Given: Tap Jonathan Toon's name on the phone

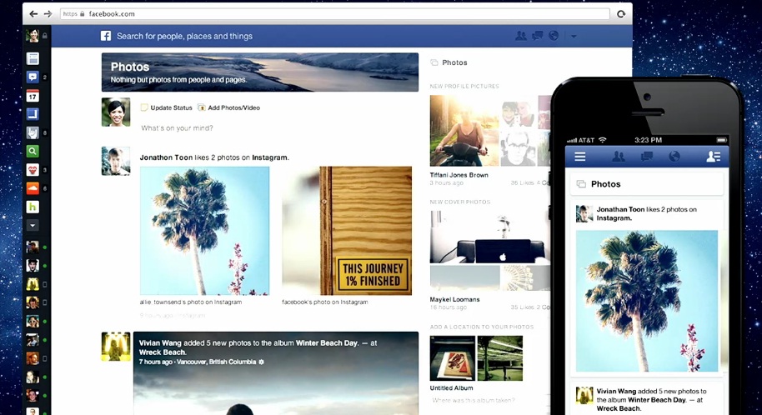Looking at the screenshot, I should coord(620,209).
